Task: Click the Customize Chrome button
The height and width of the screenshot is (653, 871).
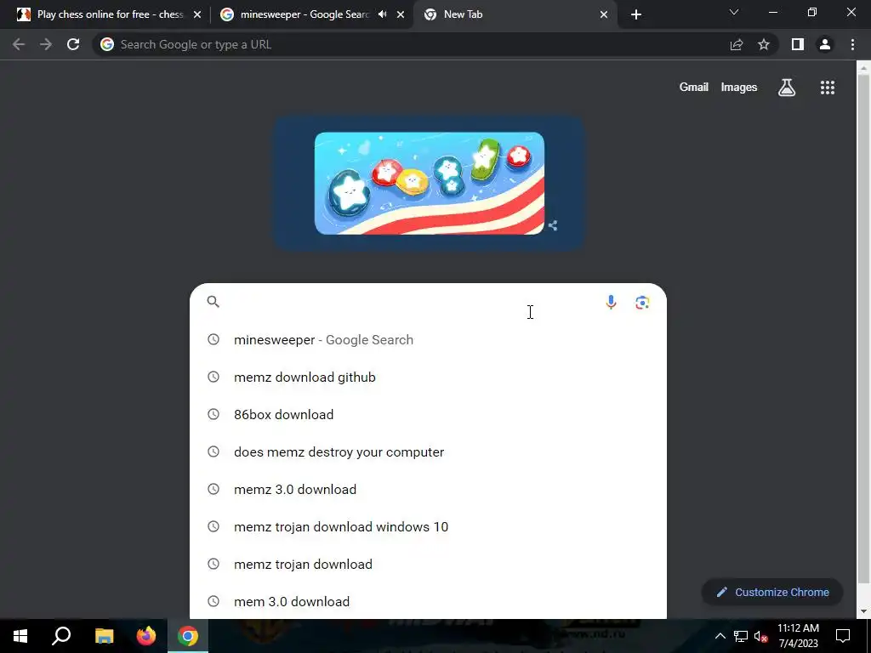Action: click(772, 592)
